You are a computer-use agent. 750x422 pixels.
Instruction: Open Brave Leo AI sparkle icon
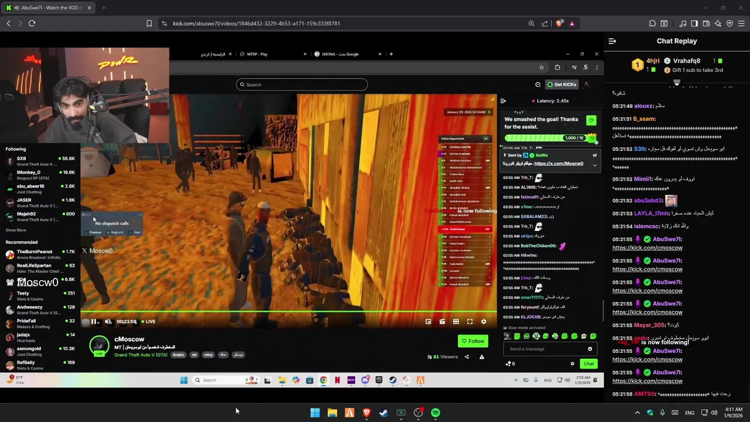point(718,23)
